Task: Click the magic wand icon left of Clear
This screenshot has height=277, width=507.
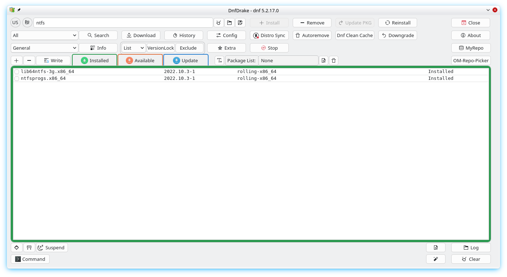Action: click(435, 259)
